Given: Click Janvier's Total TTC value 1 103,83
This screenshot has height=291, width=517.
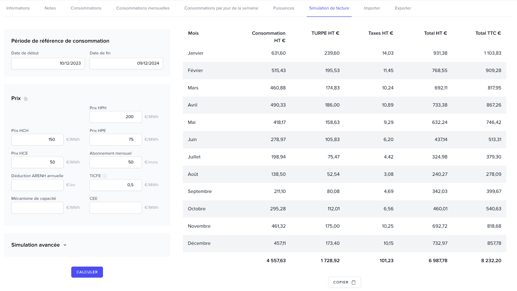Looking at the screenshot, I should [492, 53].
